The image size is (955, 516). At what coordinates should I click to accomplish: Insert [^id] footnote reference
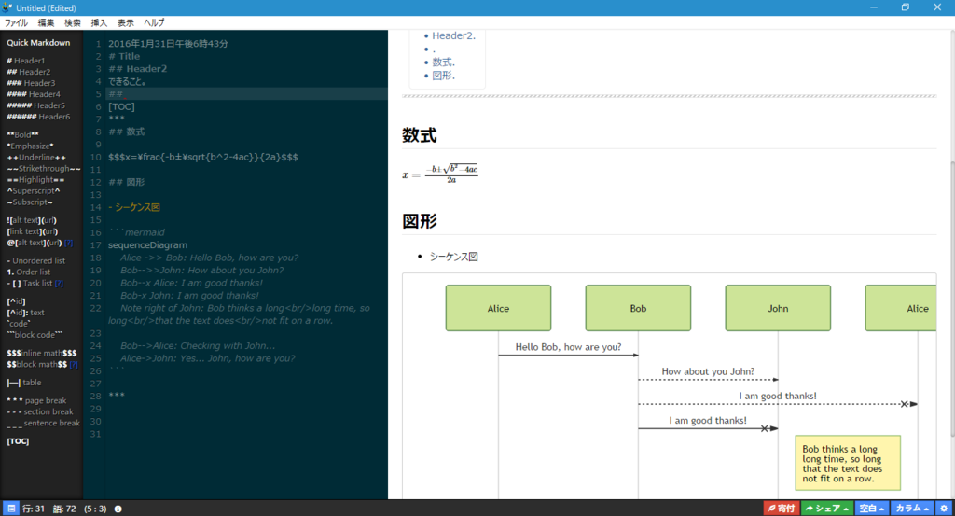(17, 301)
